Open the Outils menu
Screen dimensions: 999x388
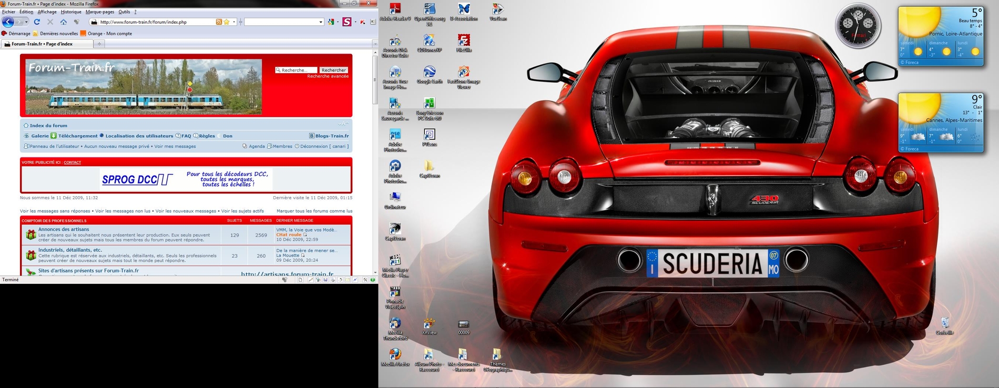pyautogui.click(x=124, y=12)
